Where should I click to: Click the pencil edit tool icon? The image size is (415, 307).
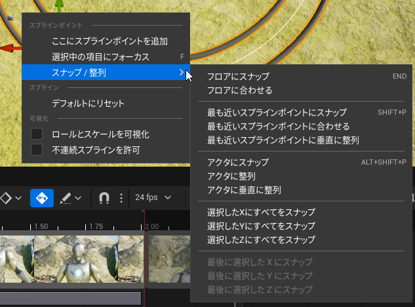point(66,197)
